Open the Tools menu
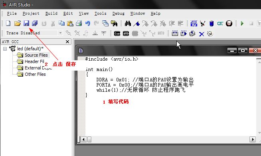The image size is (261, 156). click(101, 14)
